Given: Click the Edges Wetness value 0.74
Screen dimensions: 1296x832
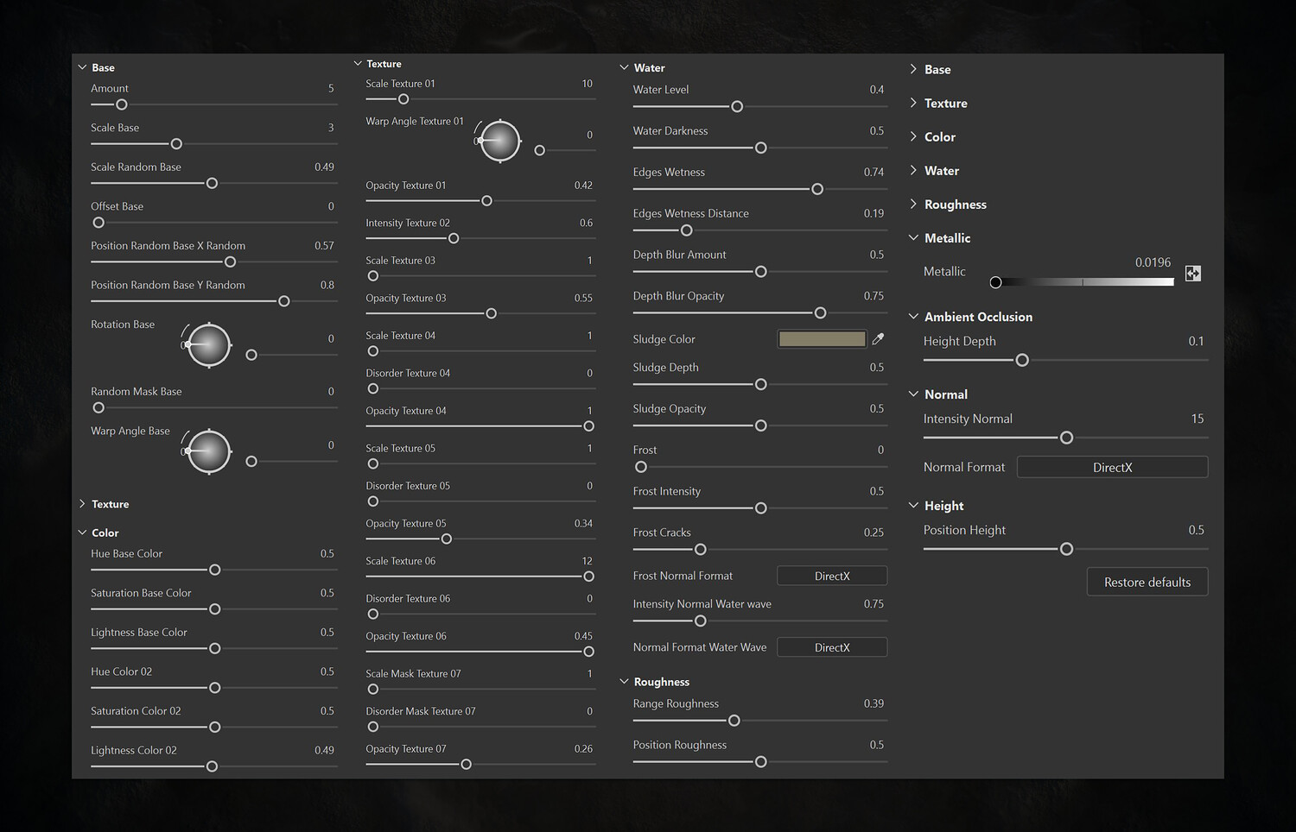Looking at the screenshot, I should coord(874,173).
